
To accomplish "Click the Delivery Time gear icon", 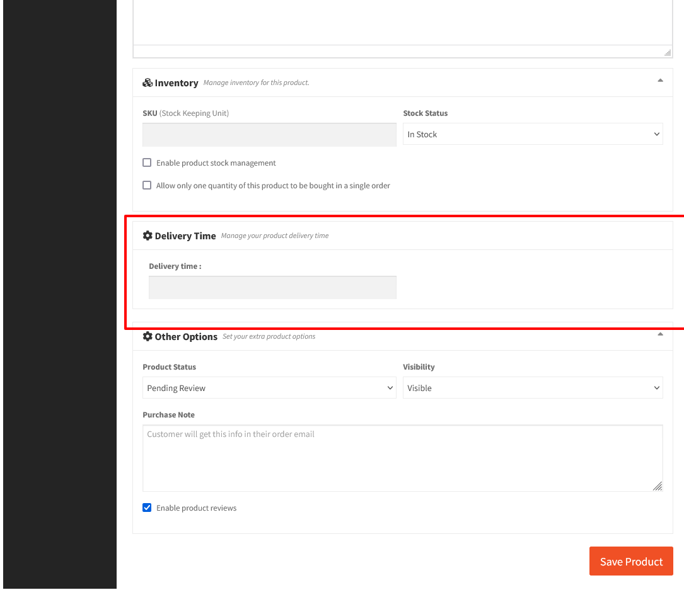I will (x=148, y=235).
